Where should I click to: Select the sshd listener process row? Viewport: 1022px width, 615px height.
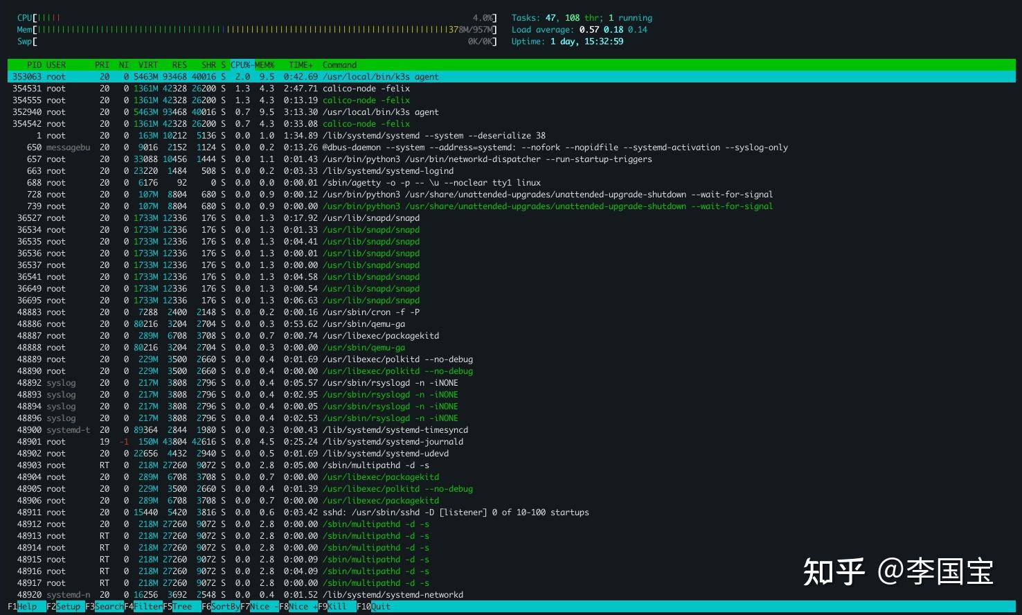click(455, 512)
